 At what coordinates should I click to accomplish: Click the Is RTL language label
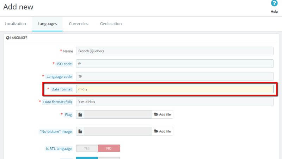pos(59,149)
